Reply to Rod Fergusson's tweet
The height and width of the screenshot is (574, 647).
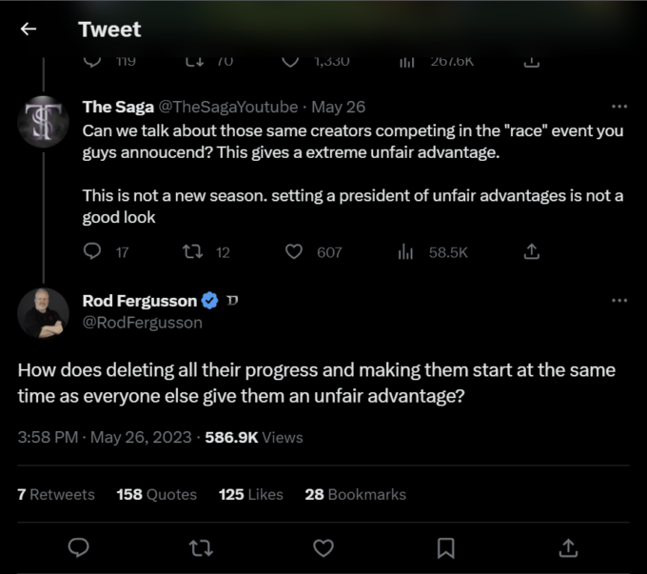[x=80, y=547]
